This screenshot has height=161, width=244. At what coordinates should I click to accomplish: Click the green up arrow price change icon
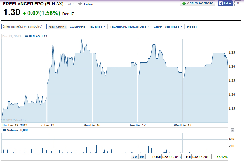coord(25,14)
